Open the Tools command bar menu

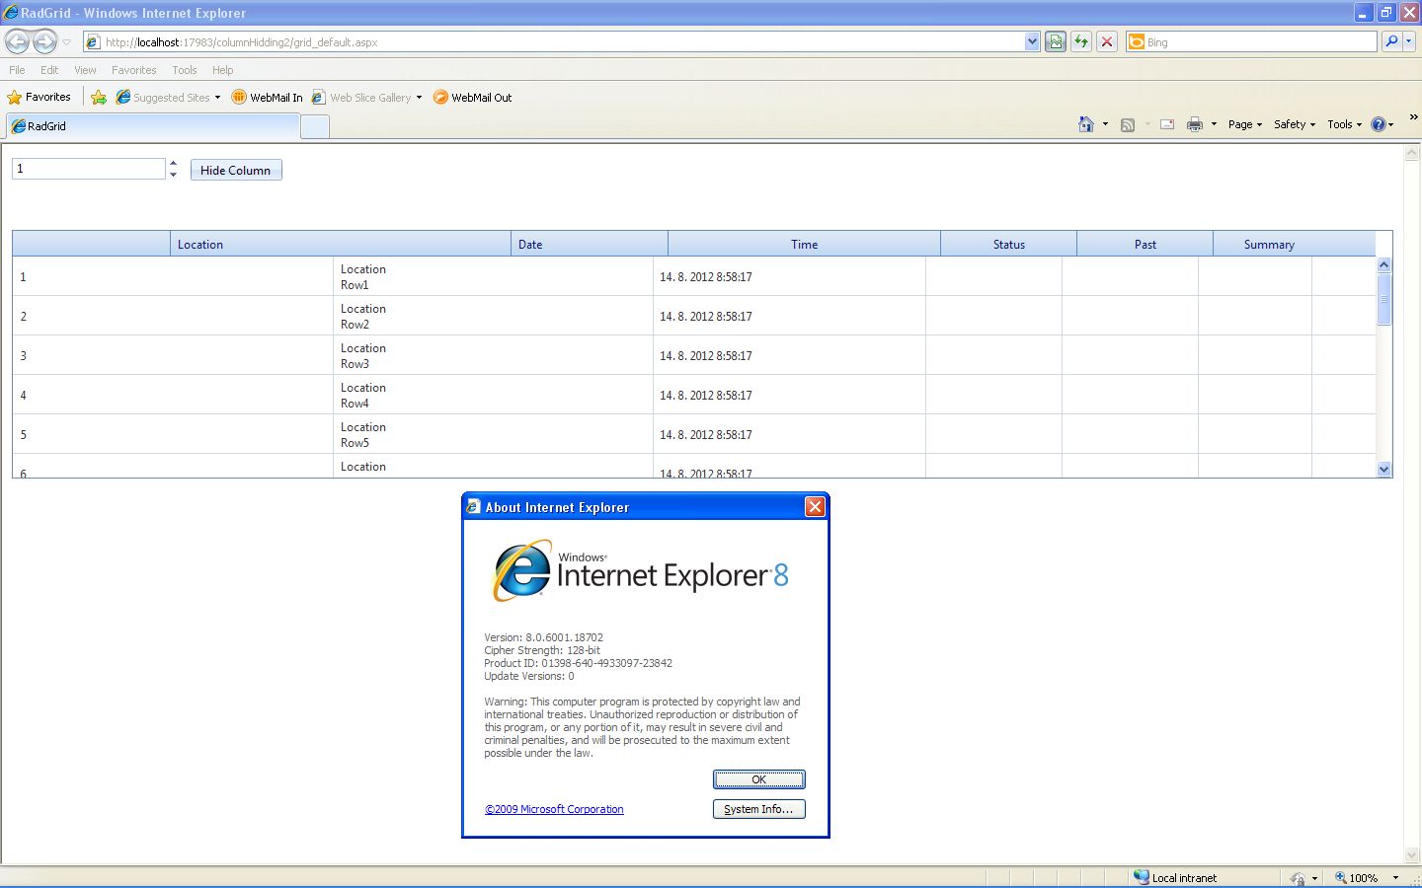[x=1344, y=124]
